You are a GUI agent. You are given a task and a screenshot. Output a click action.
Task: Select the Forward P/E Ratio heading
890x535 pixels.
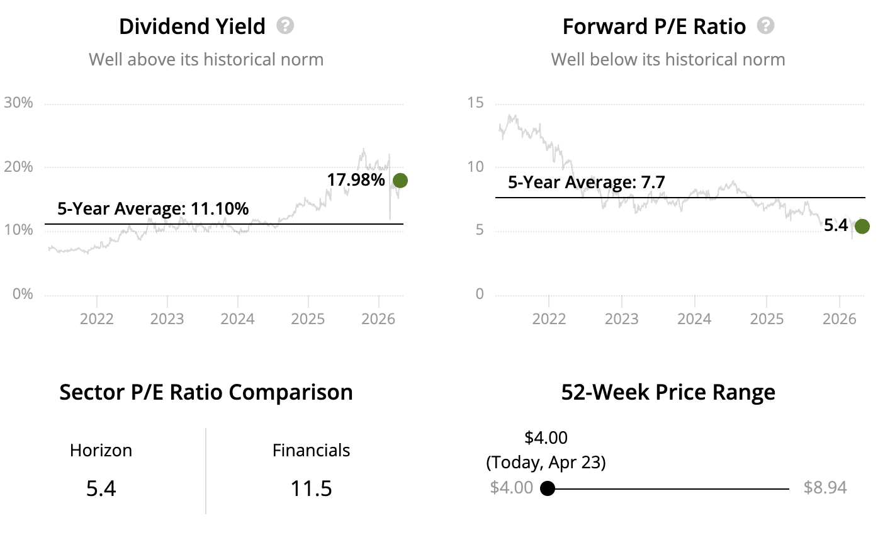point(654,26)
